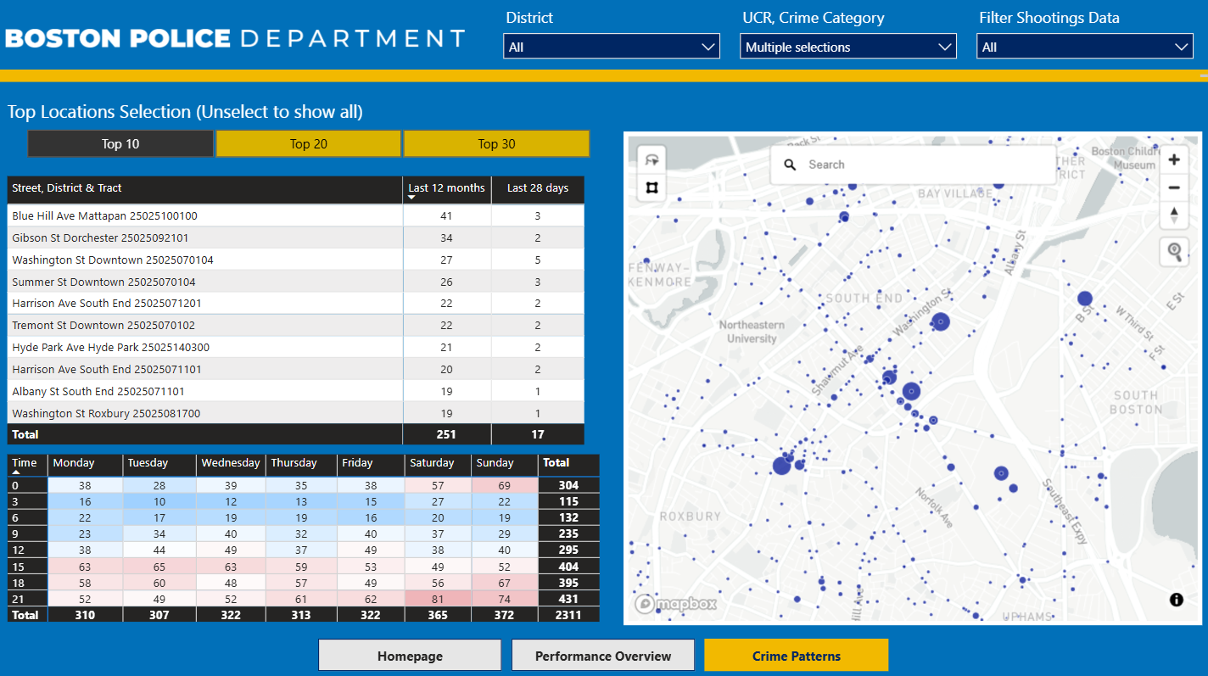Open the UCR, Crime Category dropdown
This screenshot has height=676, width=1208.
848,47
